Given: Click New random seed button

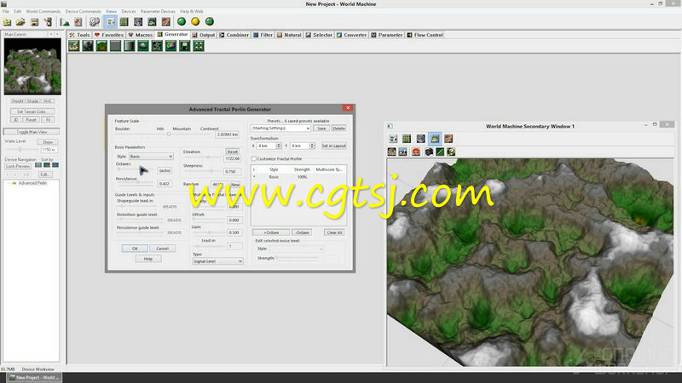Looking at the screenshot, I should (235, 184).
